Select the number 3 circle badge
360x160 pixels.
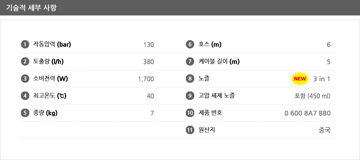pyautogui.click(x=25, y=79)
